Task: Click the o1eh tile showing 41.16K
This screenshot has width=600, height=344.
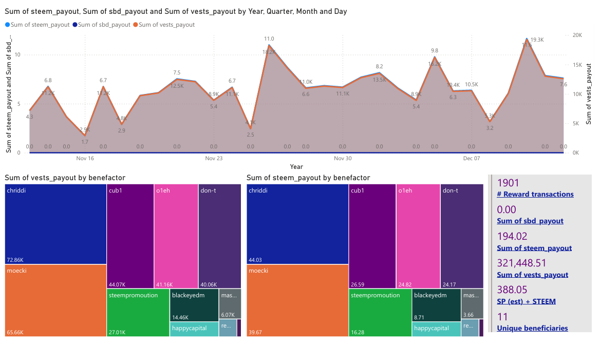Action: (x=176, y=236)
